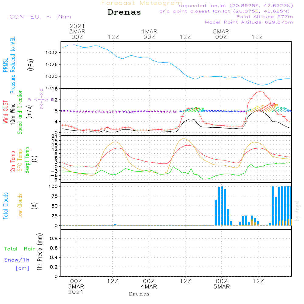
Task: Click the 1032 pressure tick label
Action: [x=52, y=53]
